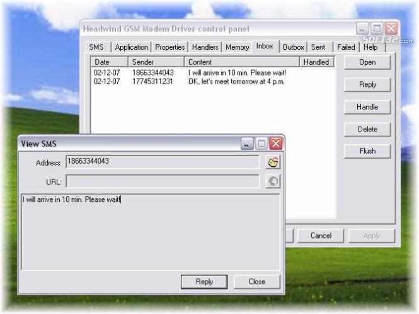Sort inbox by Date column header
Image resolution: width=419 pixels, height=314 pixels.
tap(110, 62)
